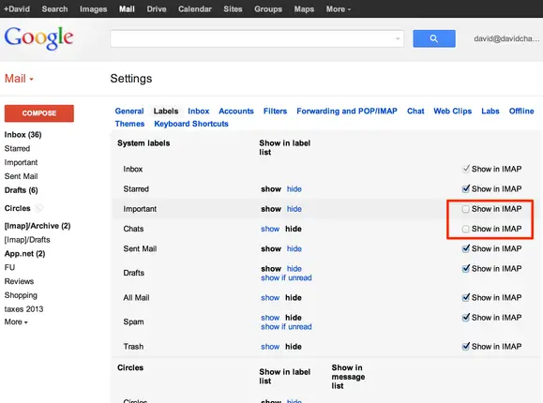Open Inbox (36) in the sidebar
The height and width of the screenshot is (403, 543).
click(23, 135)
